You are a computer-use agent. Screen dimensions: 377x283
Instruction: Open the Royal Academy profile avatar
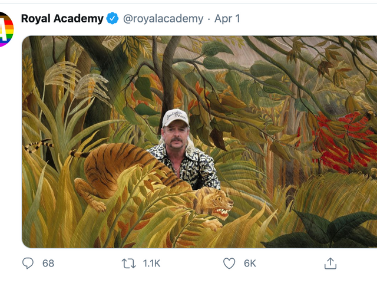click(x=6, y=29)
